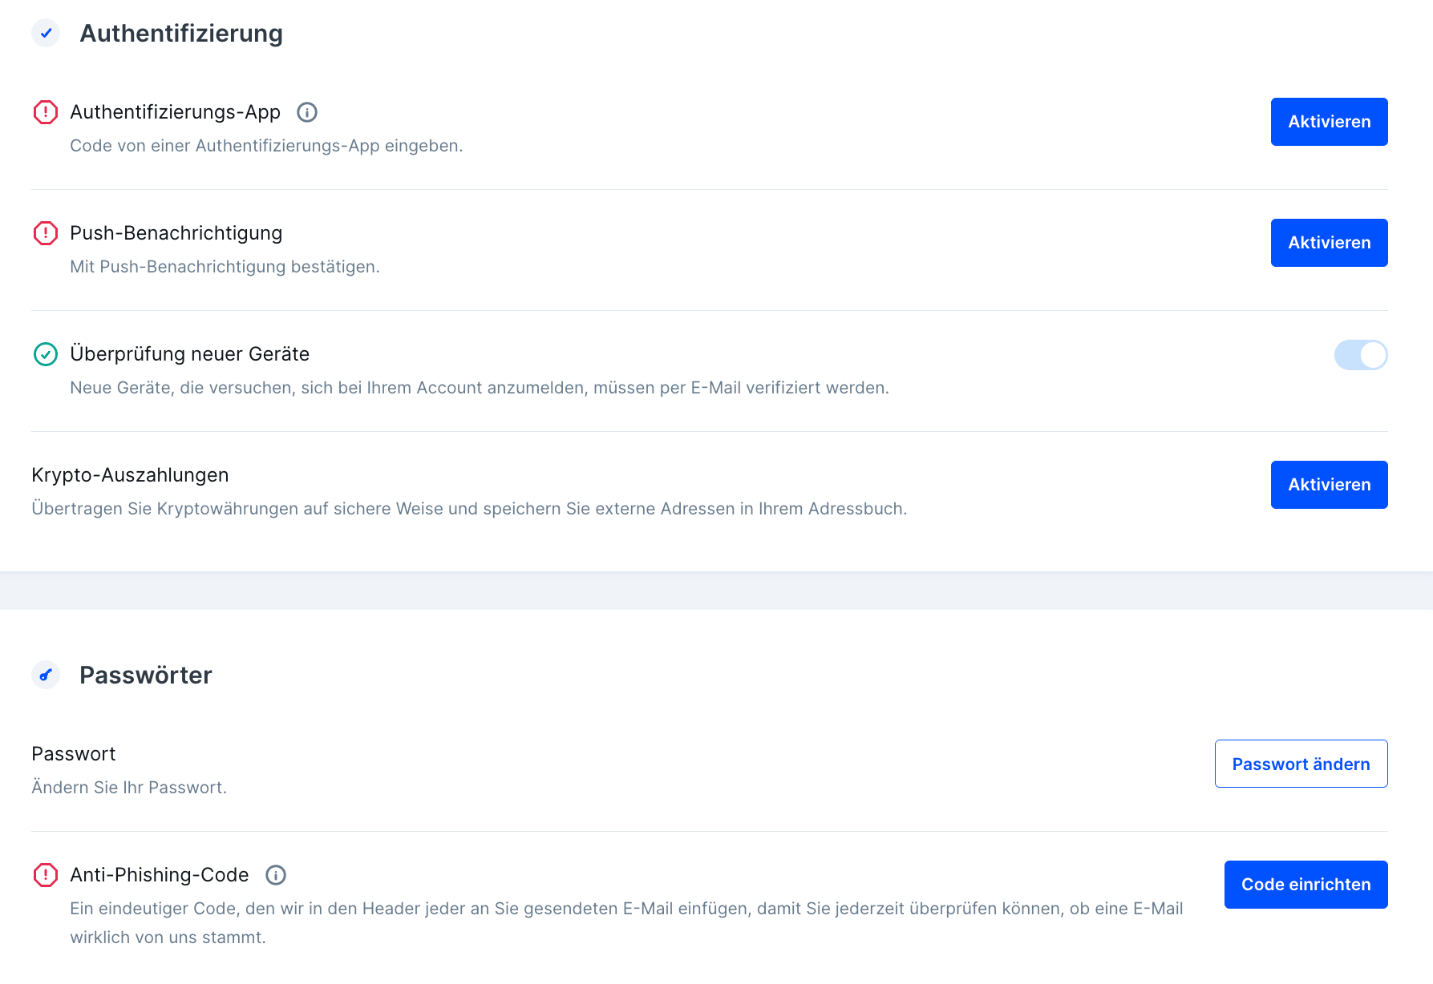Click the Krypto-Auszahlungen title text
Image resolution: width=1433 pixels, height=984 pixels.
130,475
